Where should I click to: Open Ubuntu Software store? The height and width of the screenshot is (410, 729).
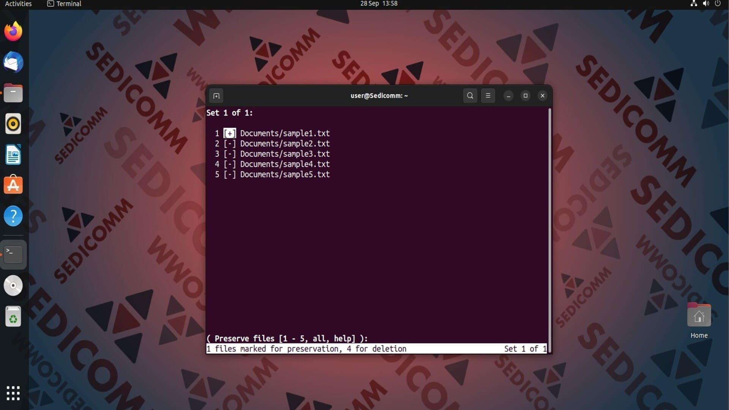pyautogui.click(x=13, y=185)
